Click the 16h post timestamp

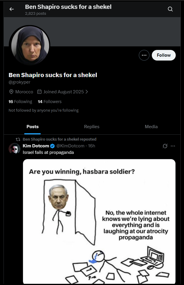92,146
